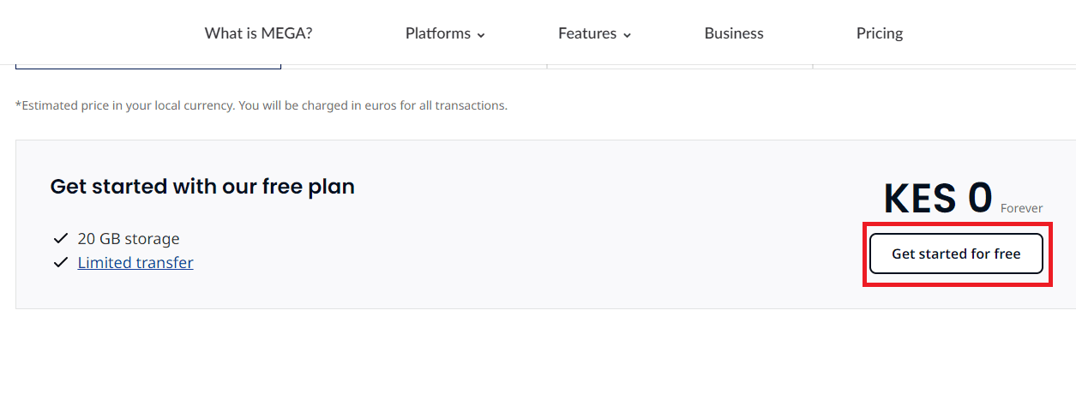Open the Pricing page

point(880,33)
